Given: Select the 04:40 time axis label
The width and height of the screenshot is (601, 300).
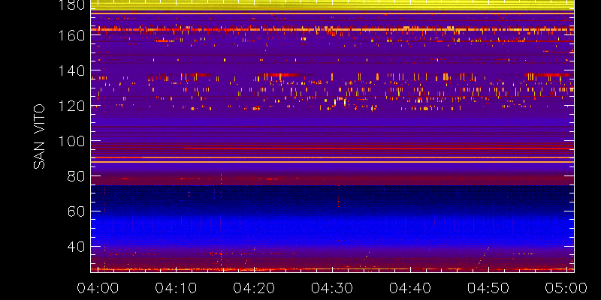Looking at the screenshot, I should coord(410,288).
